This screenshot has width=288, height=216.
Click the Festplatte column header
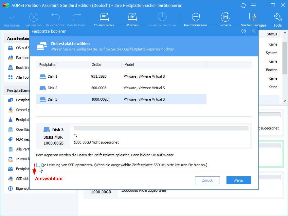click(63, 65)
